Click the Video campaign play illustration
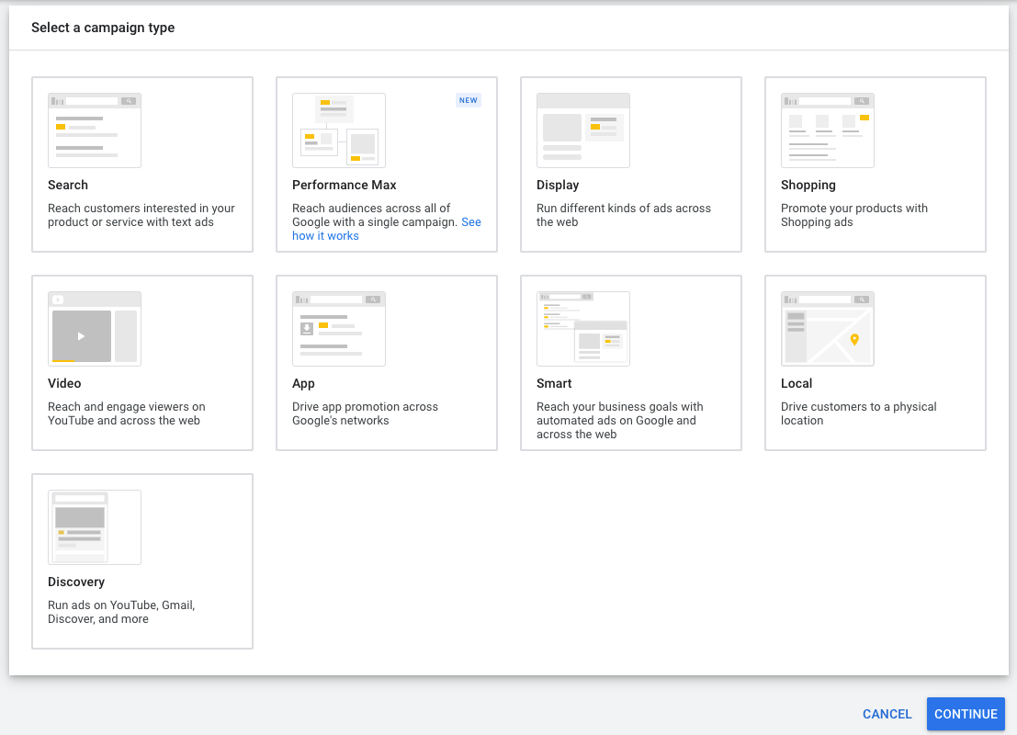Viewport: 1017px width, 735px height. (x=95, y=329)
